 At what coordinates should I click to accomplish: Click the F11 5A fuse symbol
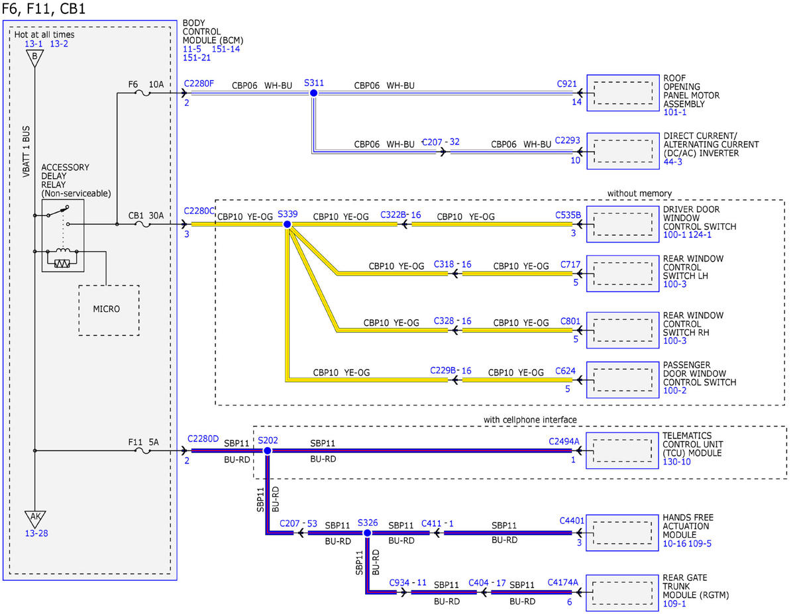coord(142,450)
